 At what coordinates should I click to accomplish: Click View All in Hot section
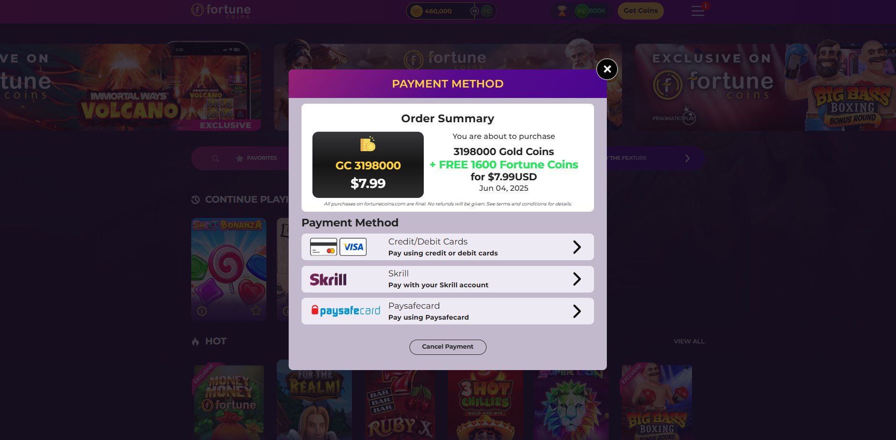(x=689, y=341)
